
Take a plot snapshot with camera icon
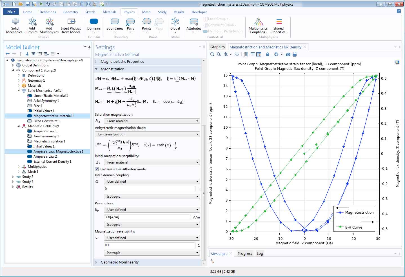click(x=288, y=54)
